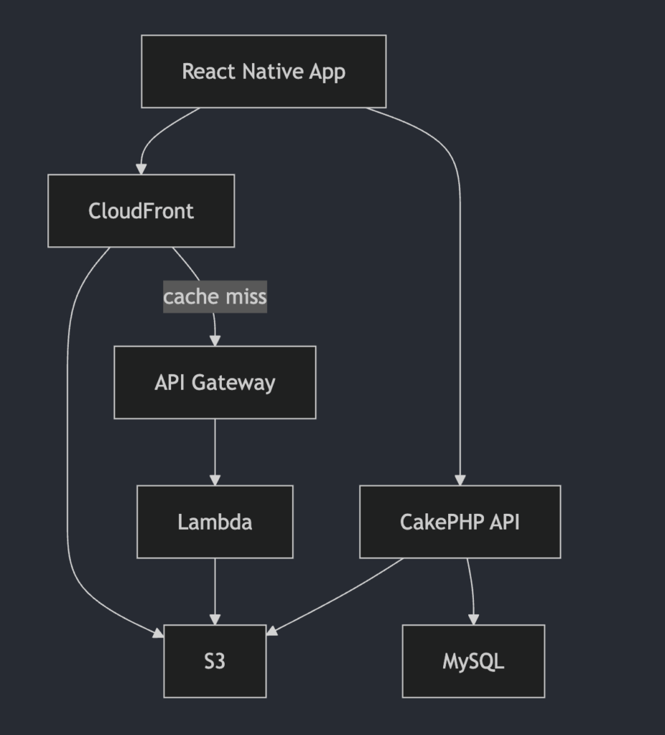Image resolution: width=665 pixels, height=735 pixels.
Task: Click the arrowhead on S3's left side
Action: (x=158, y=633)
